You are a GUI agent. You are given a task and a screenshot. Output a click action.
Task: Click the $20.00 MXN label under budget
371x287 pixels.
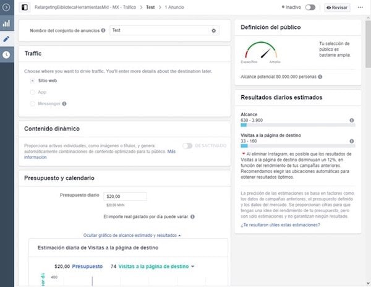point(115,205)
